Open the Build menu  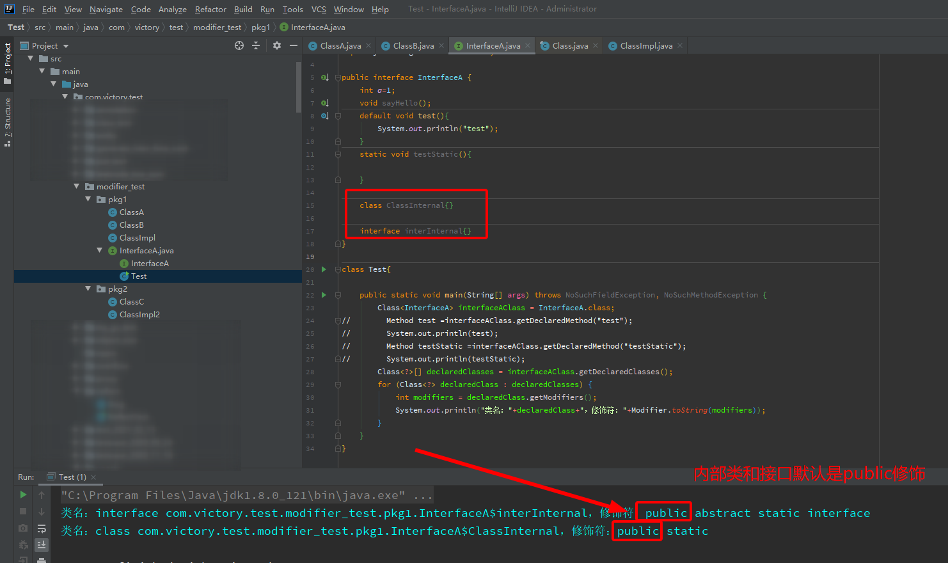point(243,9)
